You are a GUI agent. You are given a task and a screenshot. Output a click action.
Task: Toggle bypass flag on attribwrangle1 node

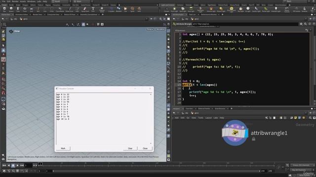(x=224, y=133)
